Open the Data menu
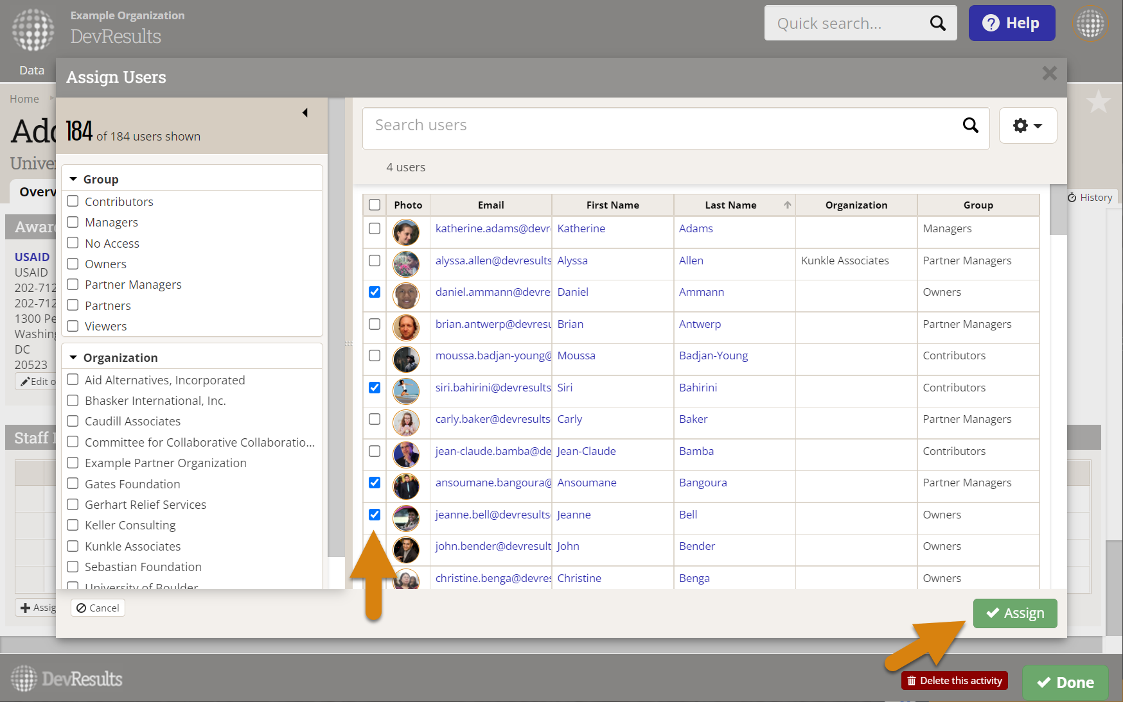This screenshot has height=702, width=1123. [x=31, y=71]
